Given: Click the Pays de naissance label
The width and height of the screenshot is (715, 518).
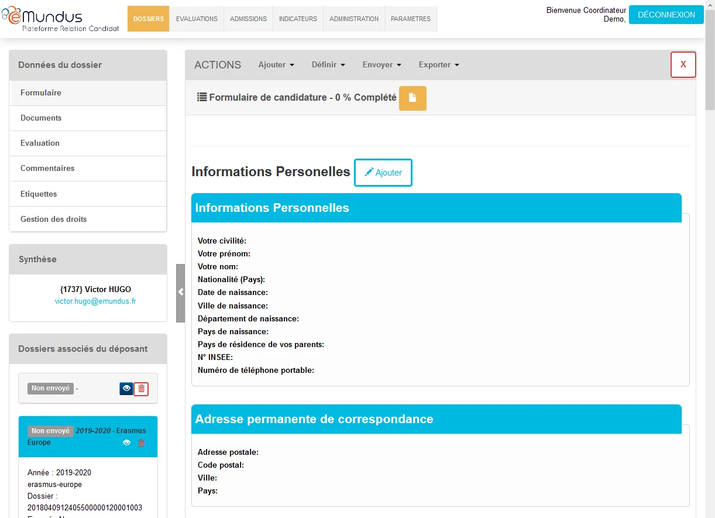Looking at the screenshot, I should [x=233, y=331].
